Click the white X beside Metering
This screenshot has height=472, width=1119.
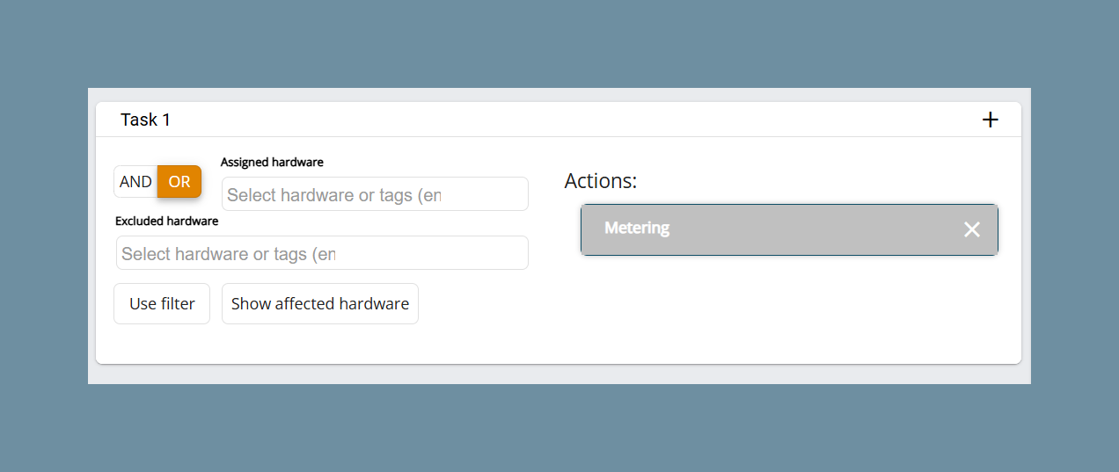click(971, 229)
